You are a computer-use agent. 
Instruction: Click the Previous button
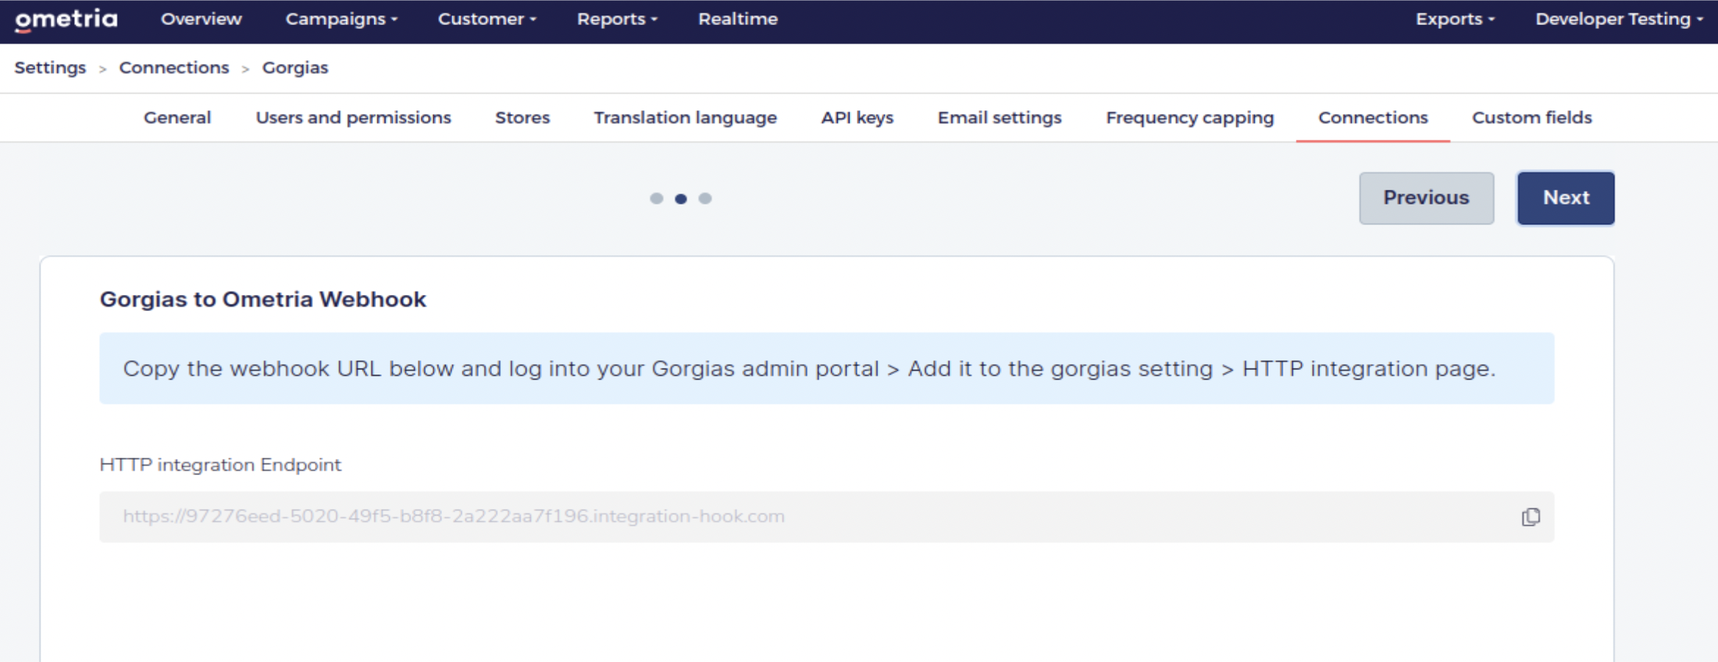[1426, 197]
